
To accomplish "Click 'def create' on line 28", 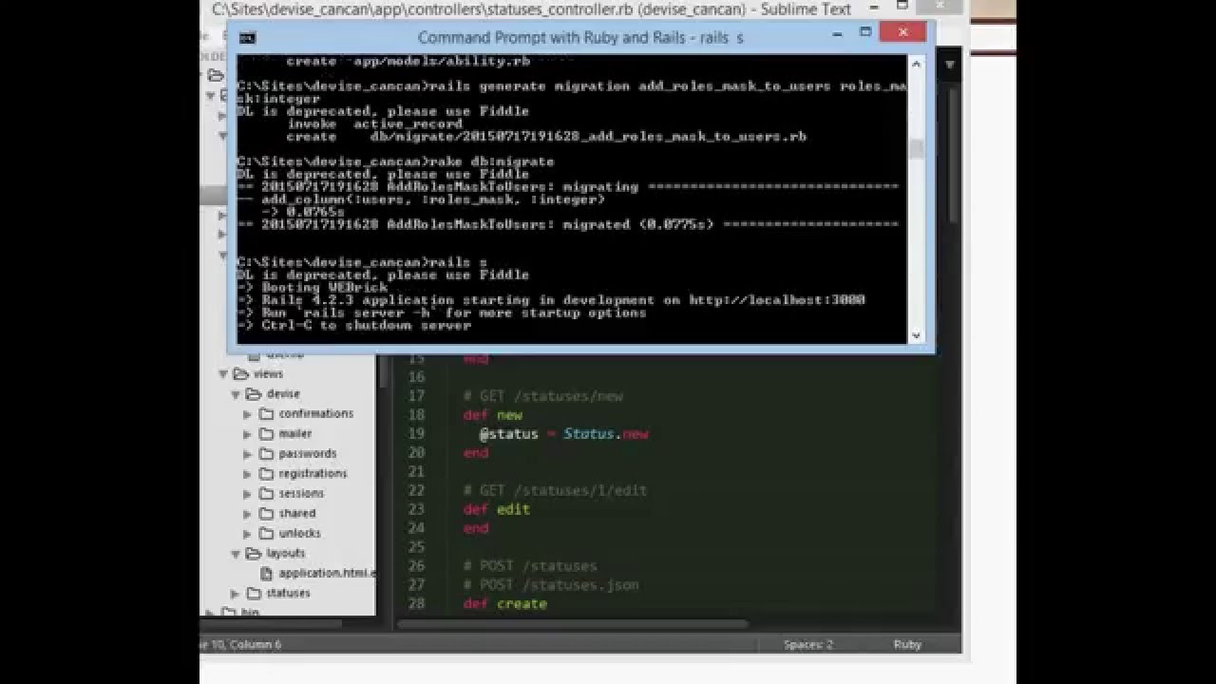I will (505, 604).
